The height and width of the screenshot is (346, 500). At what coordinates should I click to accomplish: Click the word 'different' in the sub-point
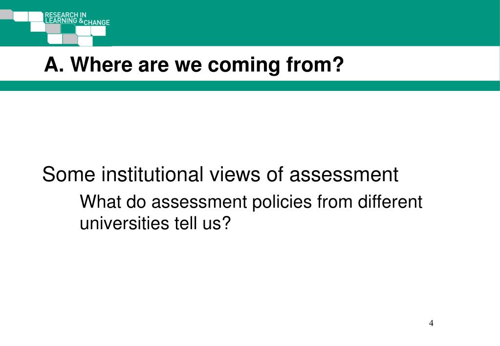point(390,202)
